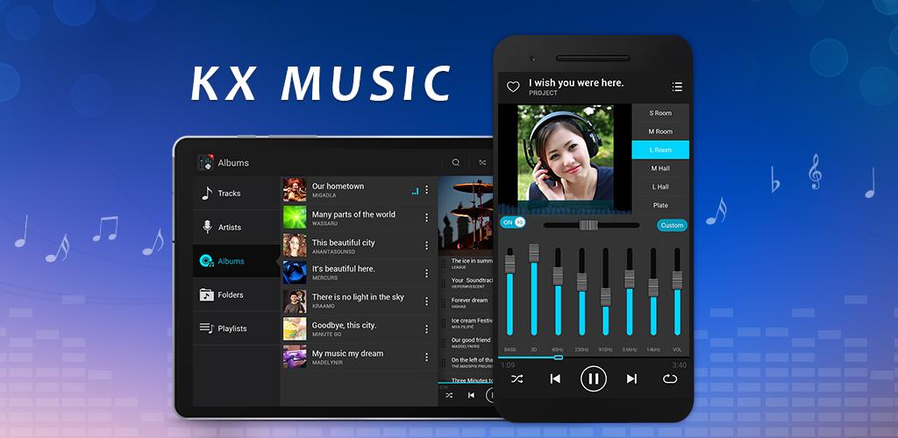Expand the menu for My music my dream

(x=427, y=357)
